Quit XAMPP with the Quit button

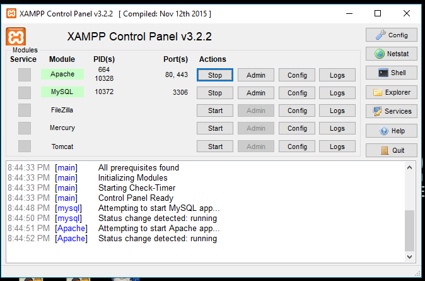tap(392, 150)
